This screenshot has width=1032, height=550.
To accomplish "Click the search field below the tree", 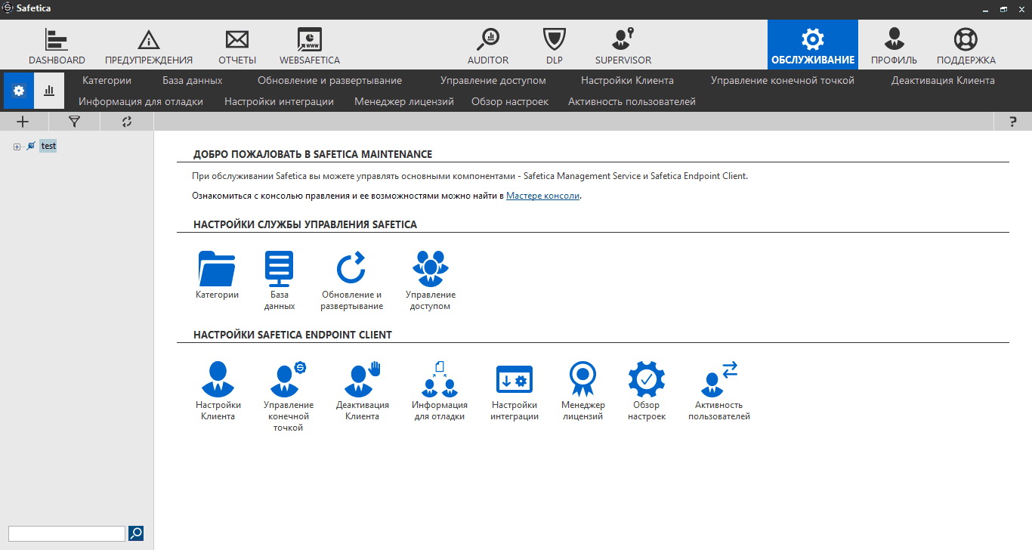I will pyautogui.click(x=66, y=533).
